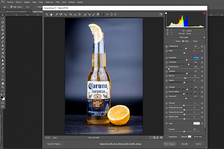Open the Archivo menu
The image size is (224, 149).
(x=10, y=2)
